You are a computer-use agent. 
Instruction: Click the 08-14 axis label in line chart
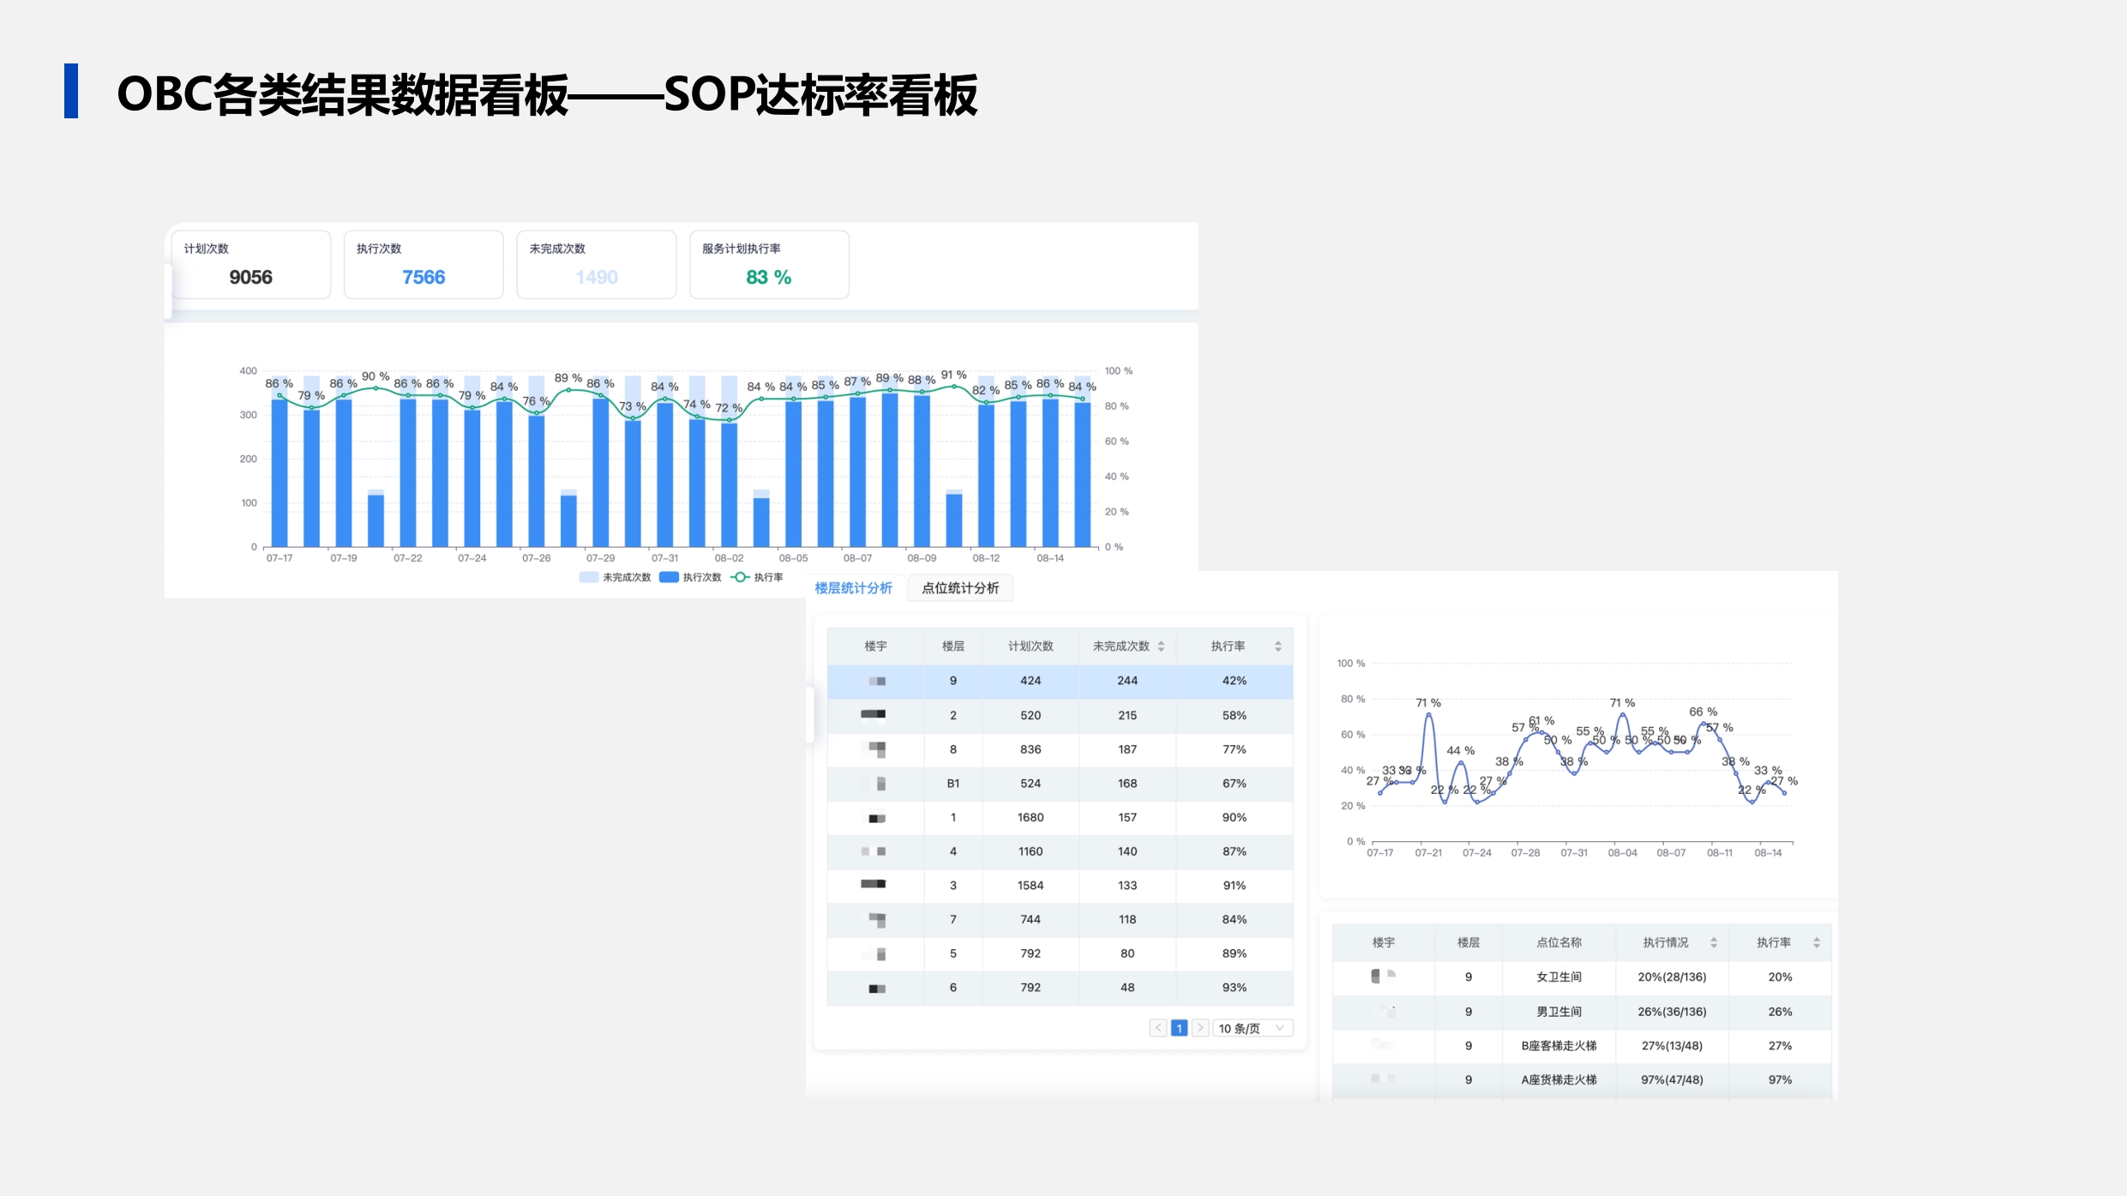click(x=1768, y=853)
